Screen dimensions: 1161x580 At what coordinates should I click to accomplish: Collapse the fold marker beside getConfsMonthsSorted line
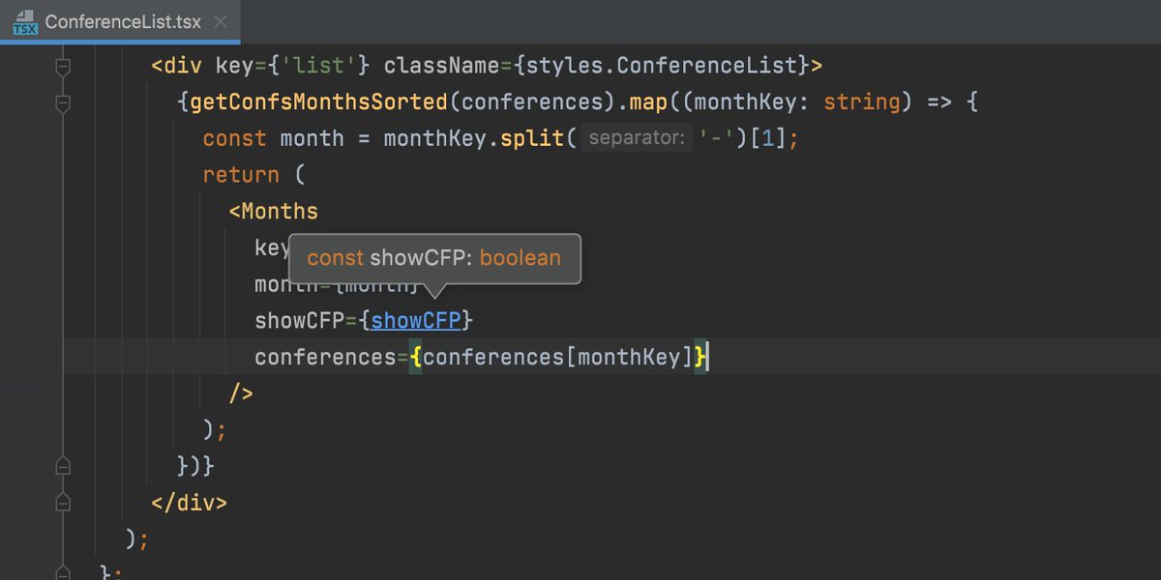63,102
